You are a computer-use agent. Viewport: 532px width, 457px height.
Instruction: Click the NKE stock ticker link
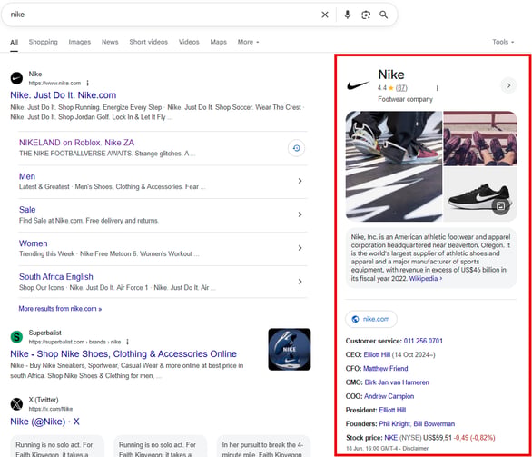point(391,438)
